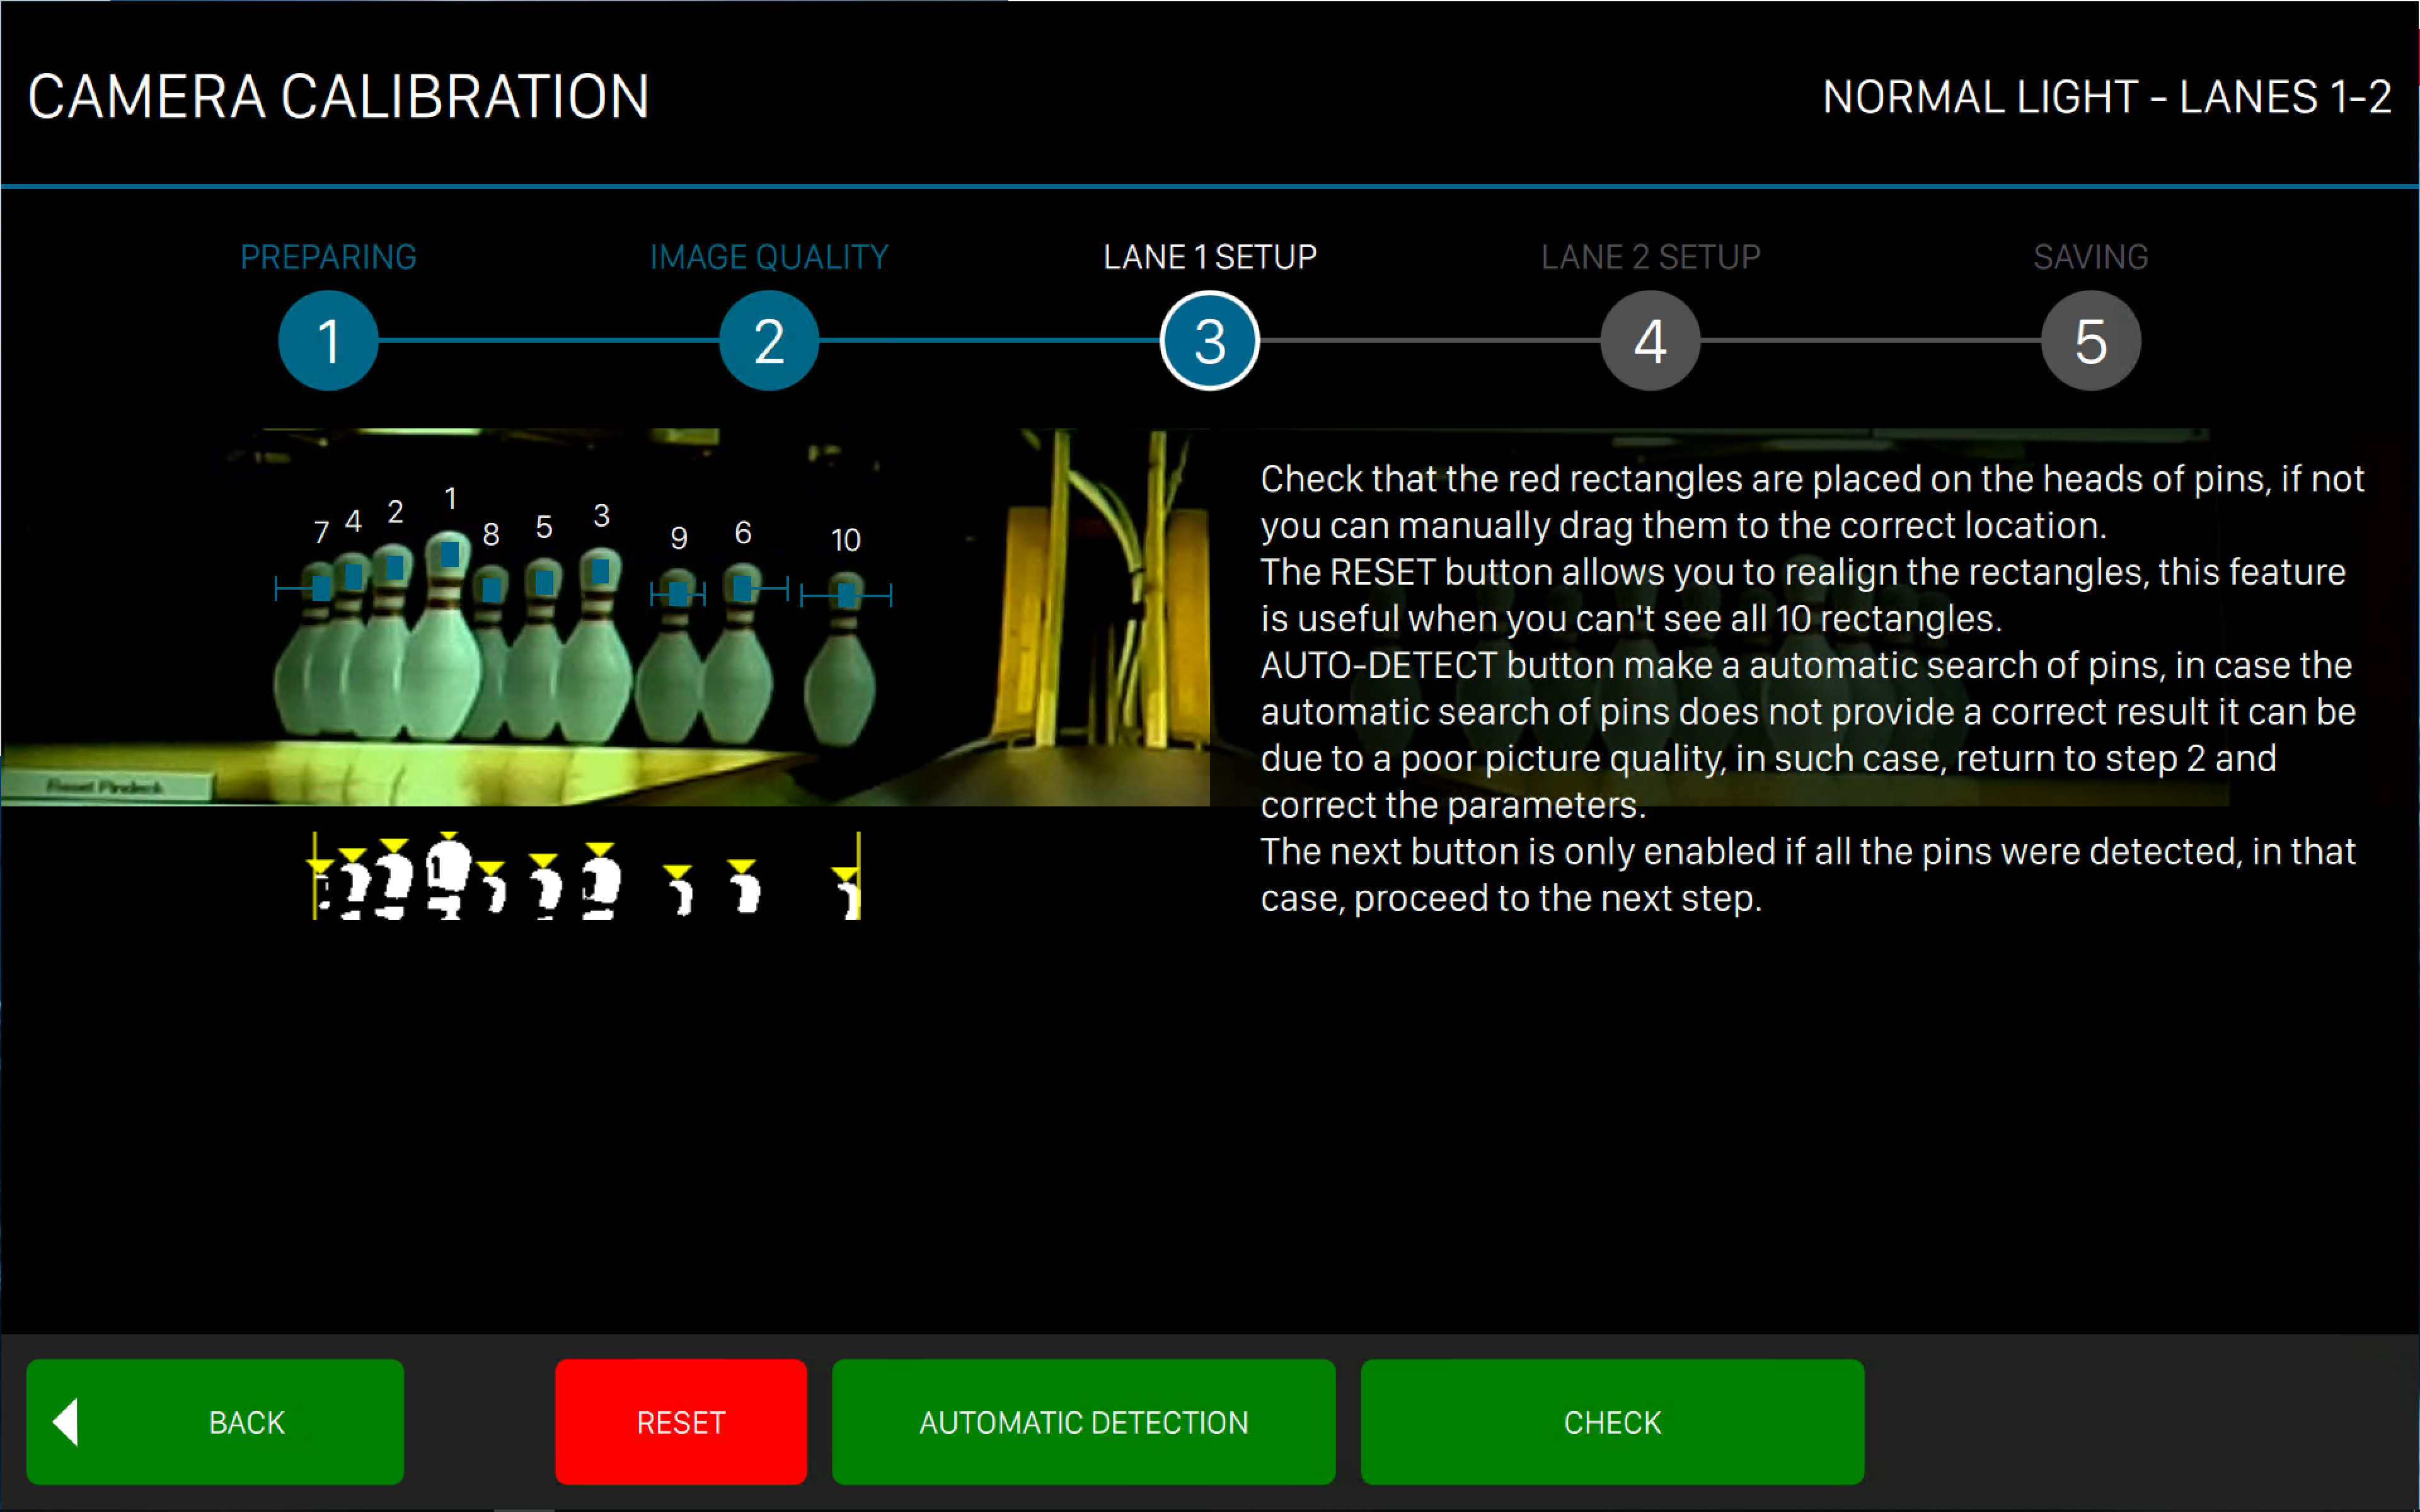Viewport: 2420px width, 1512px height.
Task: Select the blue marker on pin 9
Action: click(678, 594)
